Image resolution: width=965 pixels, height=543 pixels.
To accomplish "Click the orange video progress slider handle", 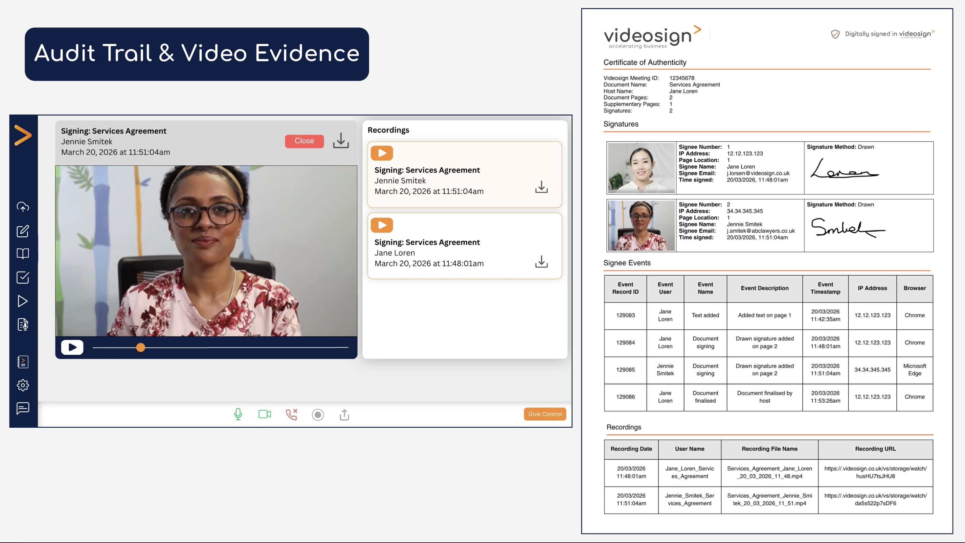I will [140, 348].
